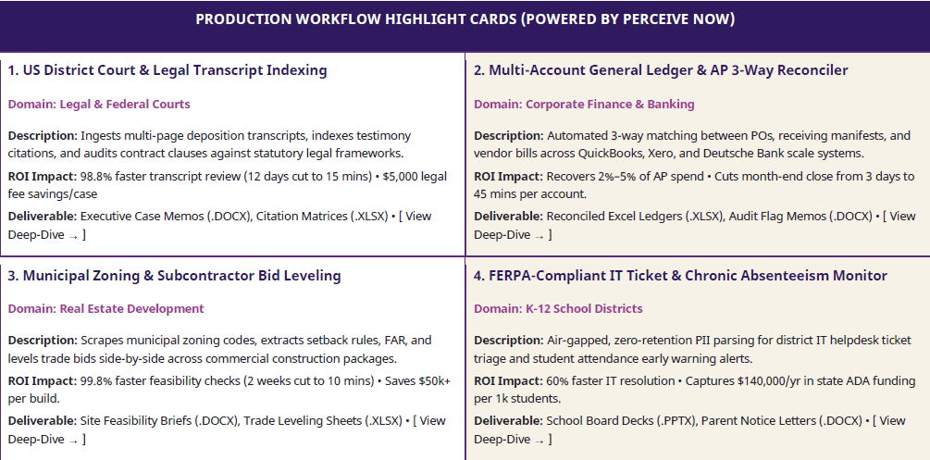
Task: Click the Multi-Account General Ledger card title
Action: click(661, 70)
